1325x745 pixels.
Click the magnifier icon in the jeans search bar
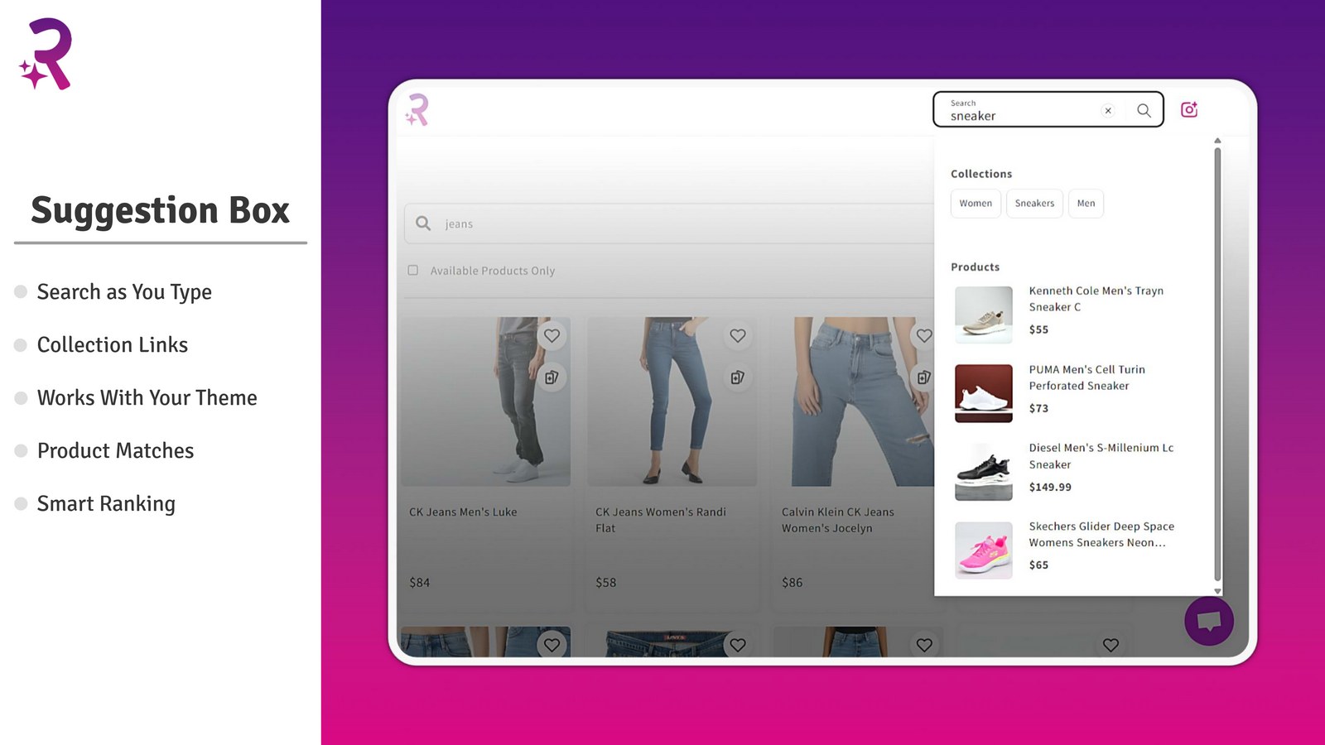(423, 223)
